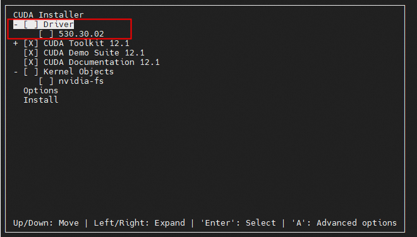Click the 'A': Advanced options hint
The width and height of the screenshot is (417, 237).
(x=344, y=223)
